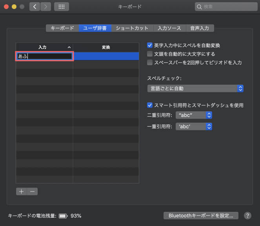Click the keyboard battery level icon

tap(63, 216)
